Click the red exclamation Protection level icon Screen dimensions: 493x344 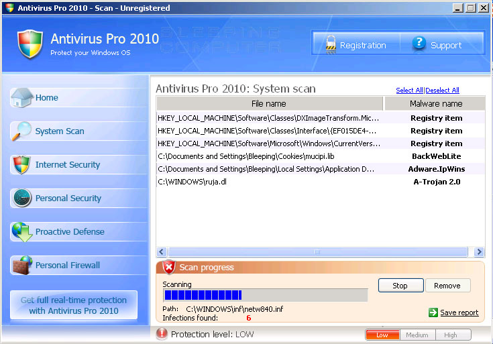point(162,333)
